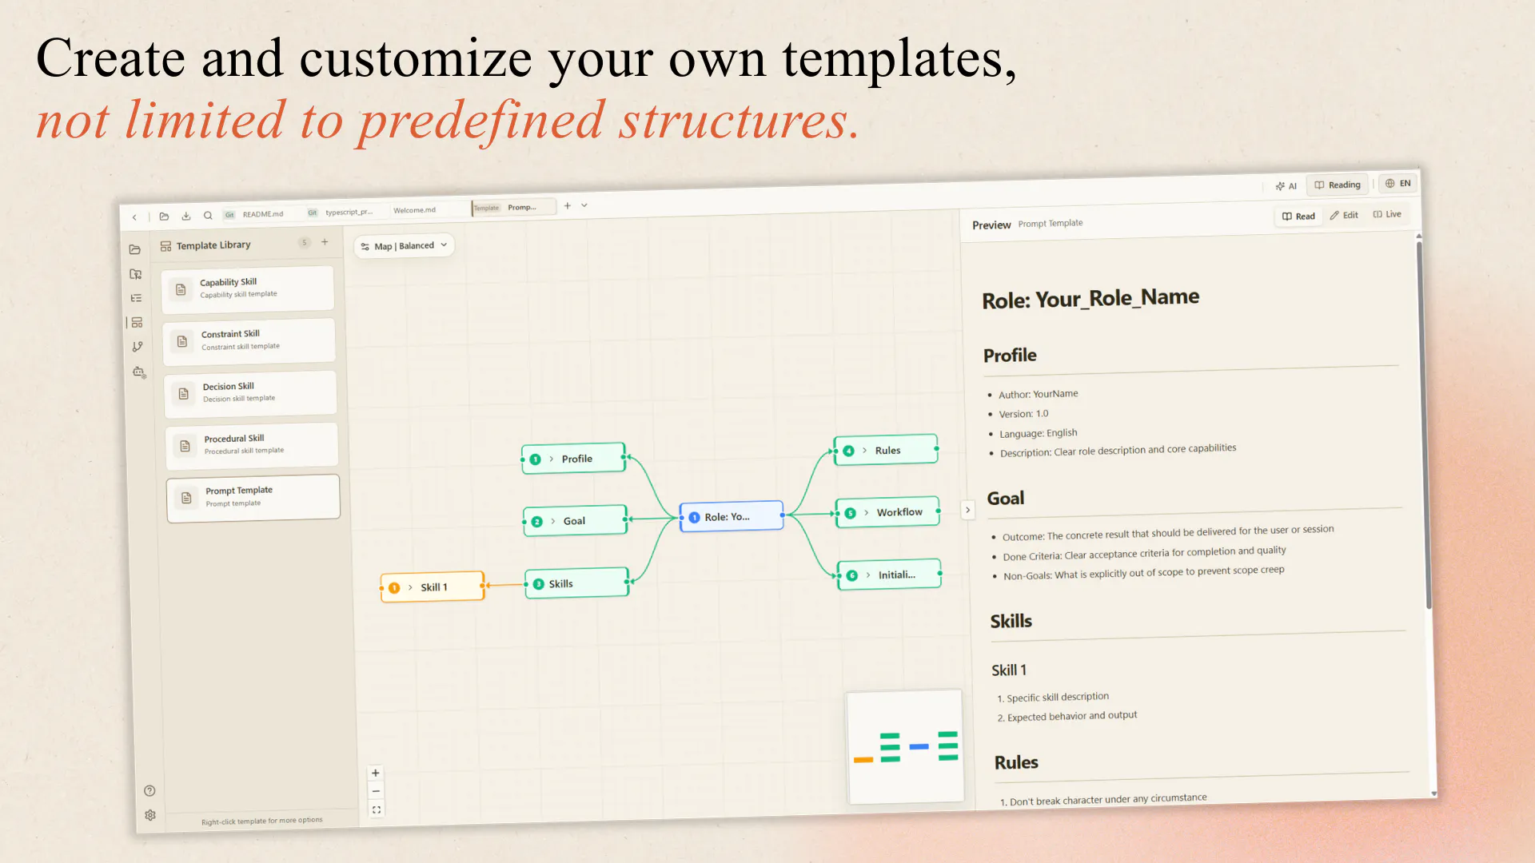The height and width of the screenshot is (863, 1535).
Task: Switch preview to Live mode
Action: [1387, 214]
